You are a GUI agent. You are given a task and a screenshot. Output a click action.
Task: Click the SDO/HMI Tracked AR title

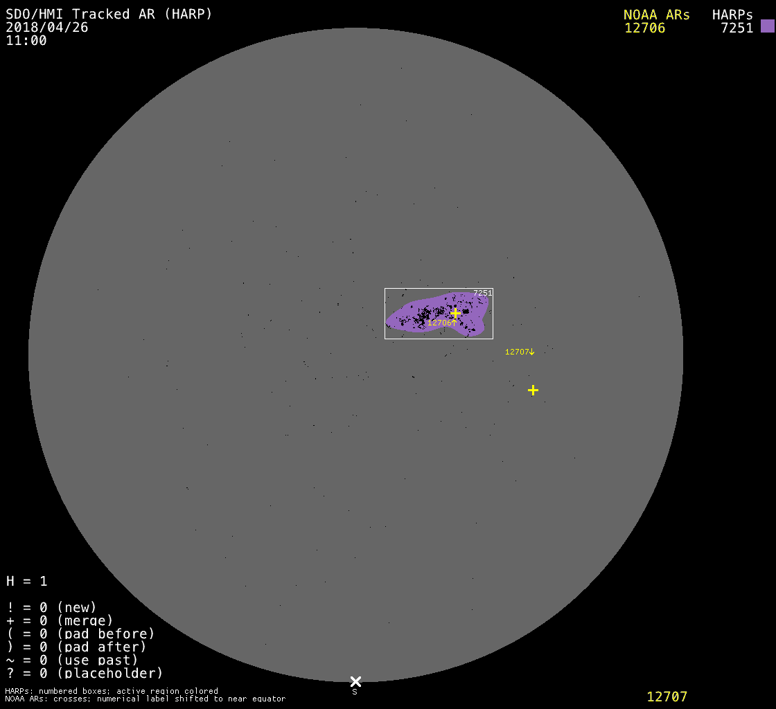[109, 14]
